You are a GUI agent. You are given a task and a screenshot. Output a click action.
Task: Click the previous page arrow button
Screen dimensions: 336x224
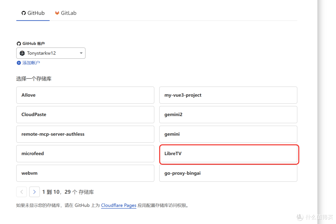coord(21,192)
